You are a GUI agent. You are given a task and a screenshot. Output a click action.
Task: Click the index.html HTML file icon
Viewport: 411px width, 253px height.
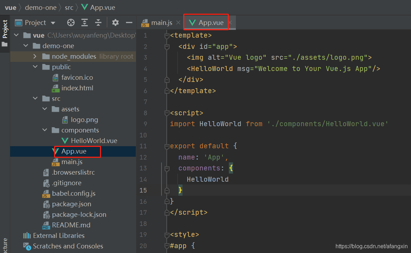pyautogui.click(x=55, y=88)
